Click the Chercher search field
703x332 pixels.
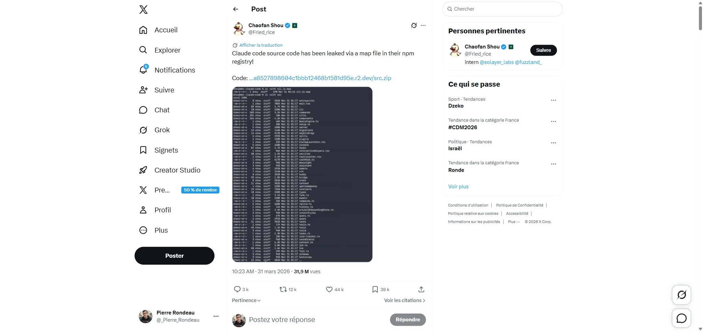tap(502, 9)
